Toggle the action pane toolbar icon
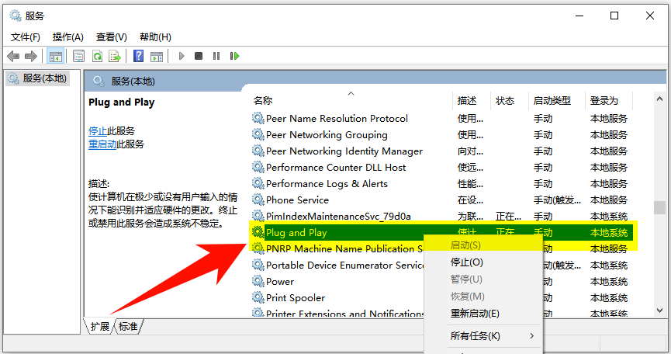671x354 pixels. [x=157, y=56]
